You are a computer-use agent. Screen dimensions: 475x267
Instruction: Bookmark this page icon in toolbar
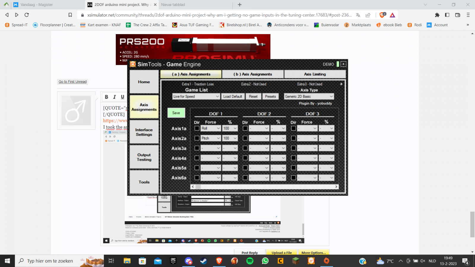70,15
